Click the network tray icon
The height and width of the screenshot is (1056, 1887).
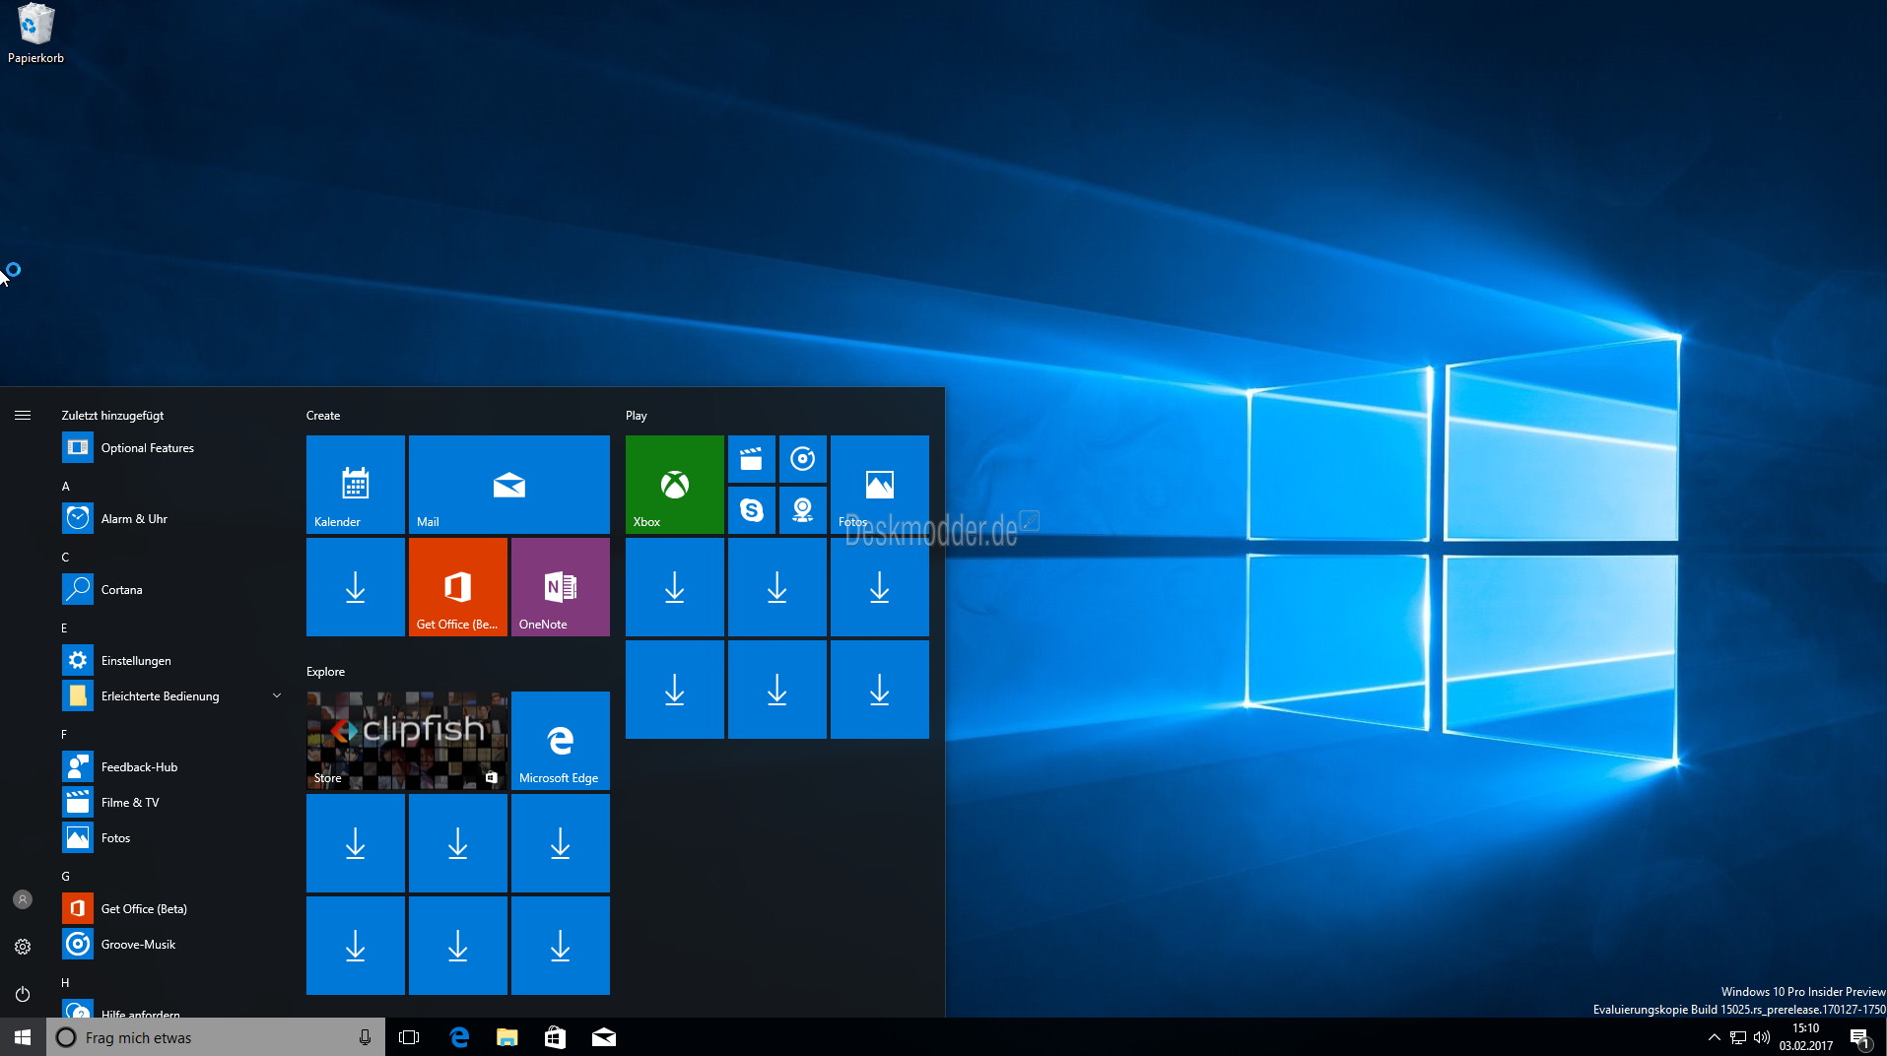point(1738,1037)
